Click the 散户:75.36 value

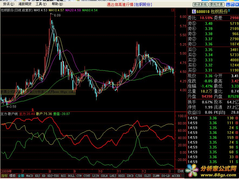click(x=44, y=114)
